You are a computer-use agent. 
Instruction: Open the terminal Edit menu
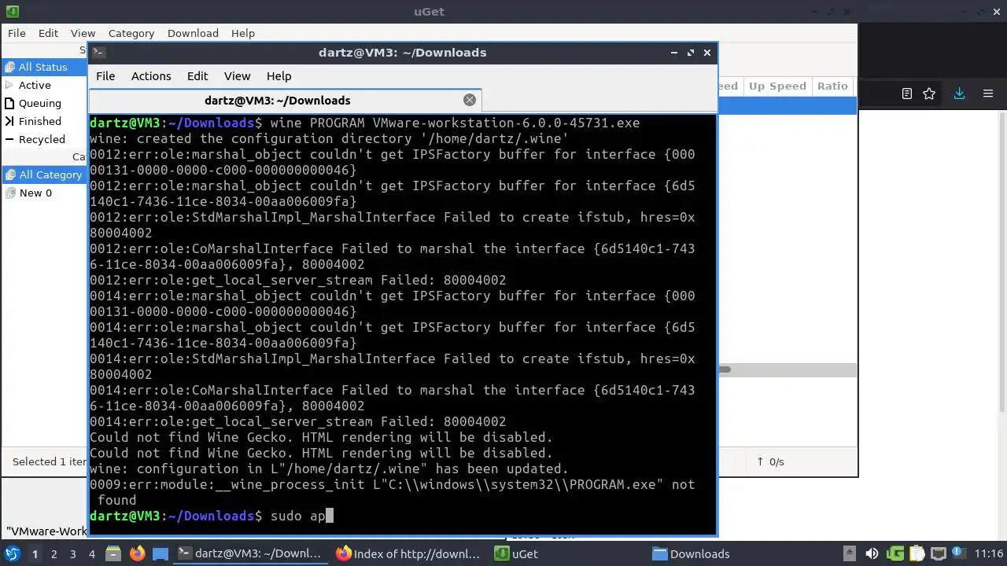pyautogui.click(x=197, y=76)
